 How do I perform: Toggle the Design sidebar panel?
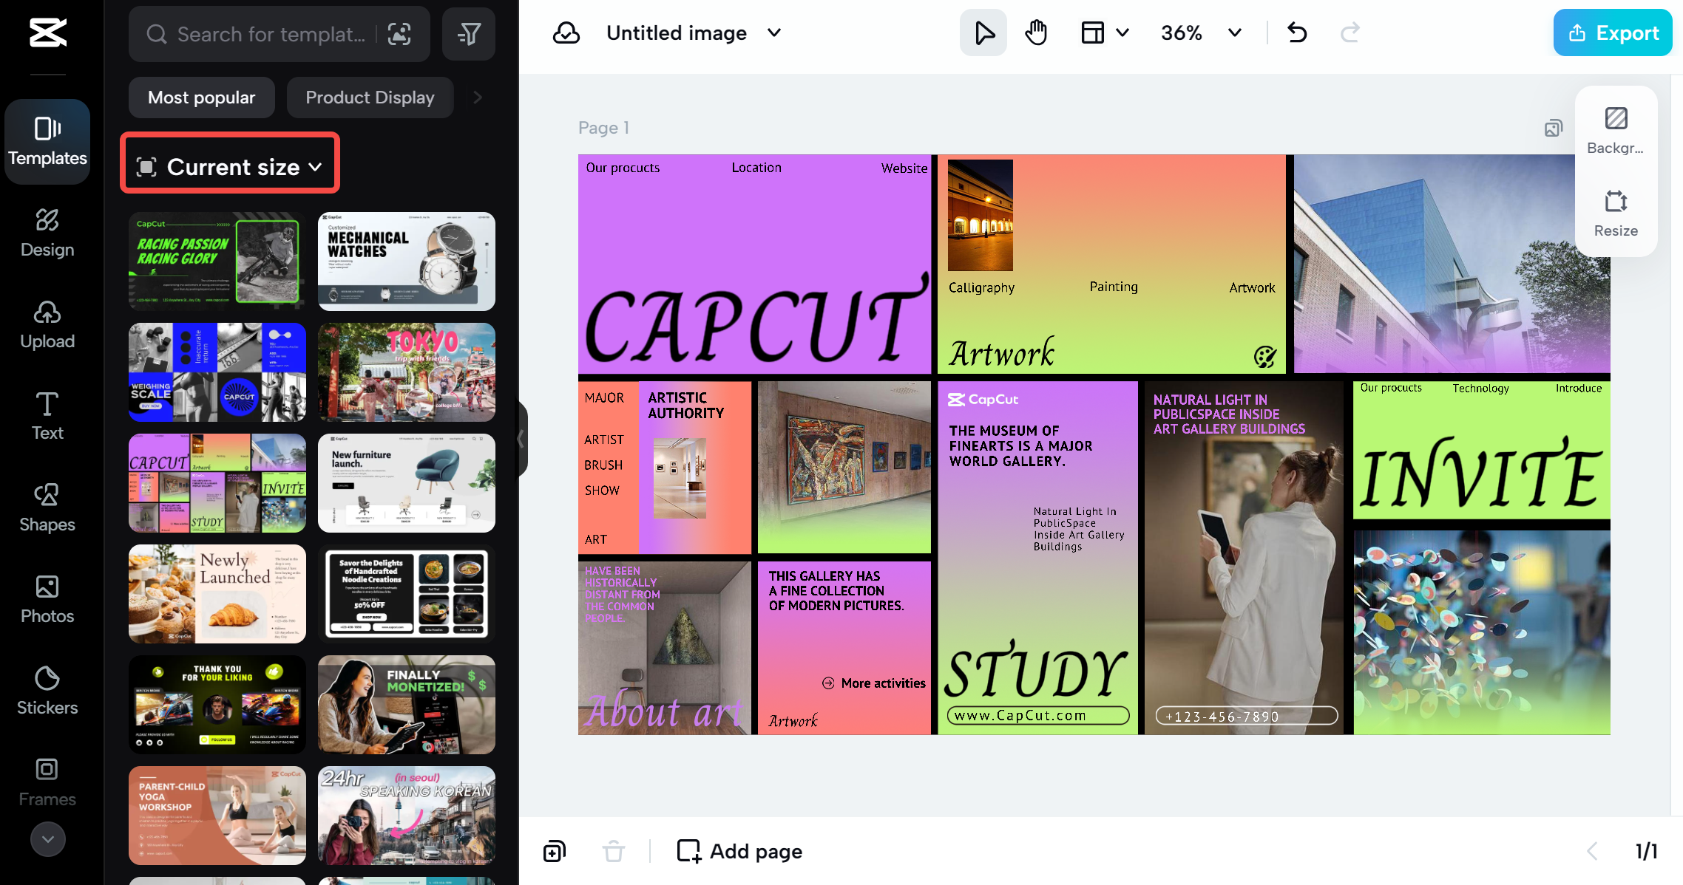point(47,230)
